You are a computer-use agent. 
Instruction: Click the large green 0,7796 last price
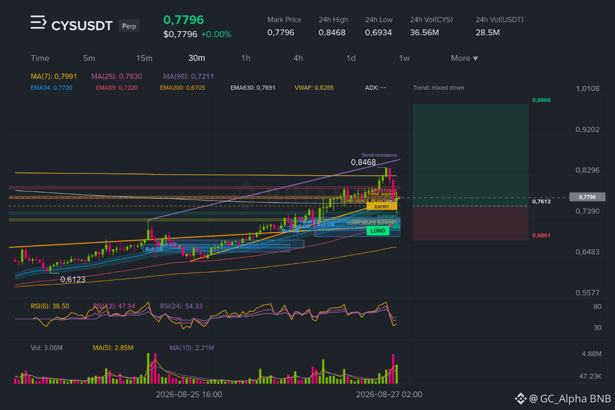(184, 20)
